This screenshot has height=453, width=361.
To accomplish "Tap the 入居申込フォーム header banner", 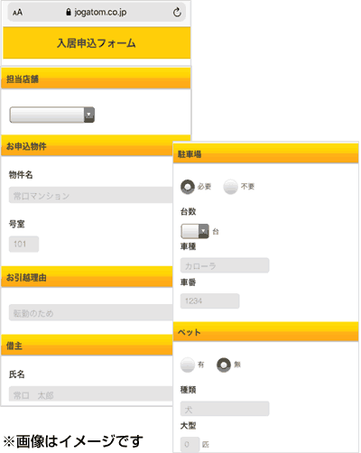I will click(x=97, y=42).
